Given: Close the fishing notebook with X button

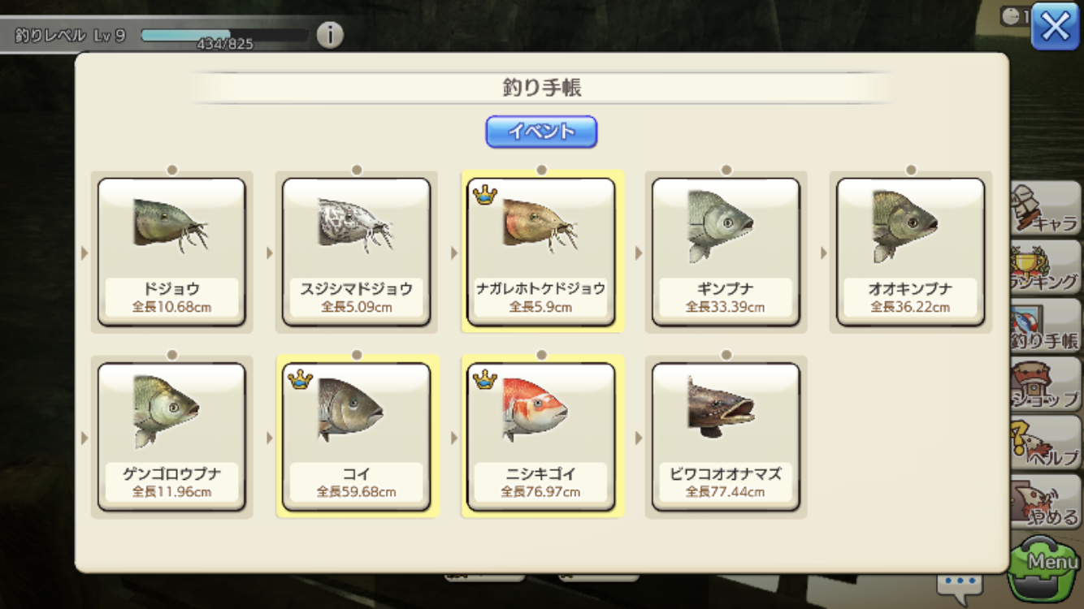Looking at the screenshot, I should tap(1056, 28).
